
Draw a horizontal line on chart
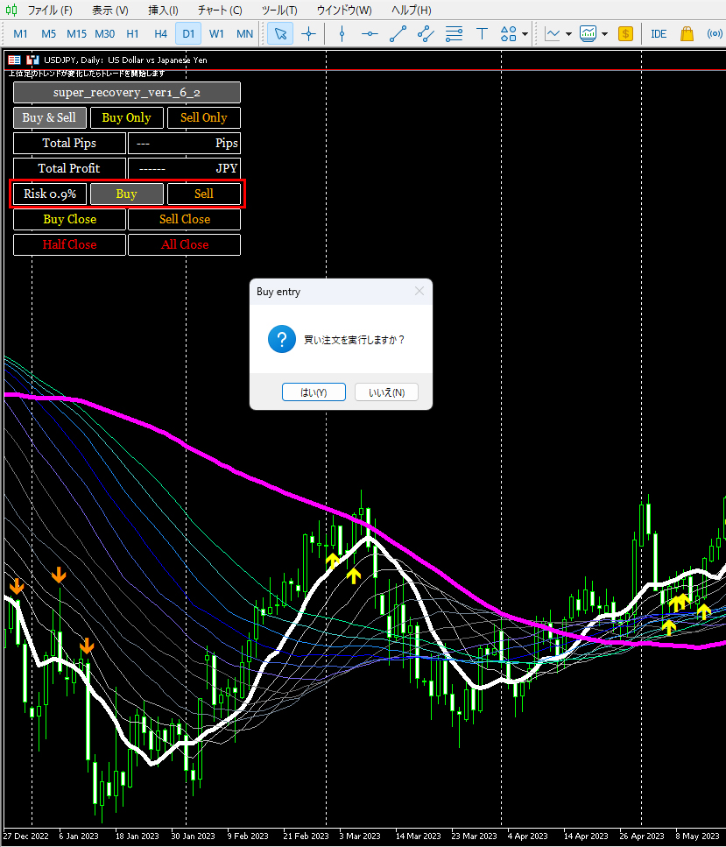point(370,34)
